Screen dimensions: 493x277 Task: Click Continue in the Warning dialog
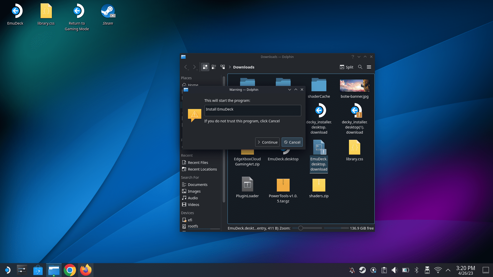coord(267,142)
